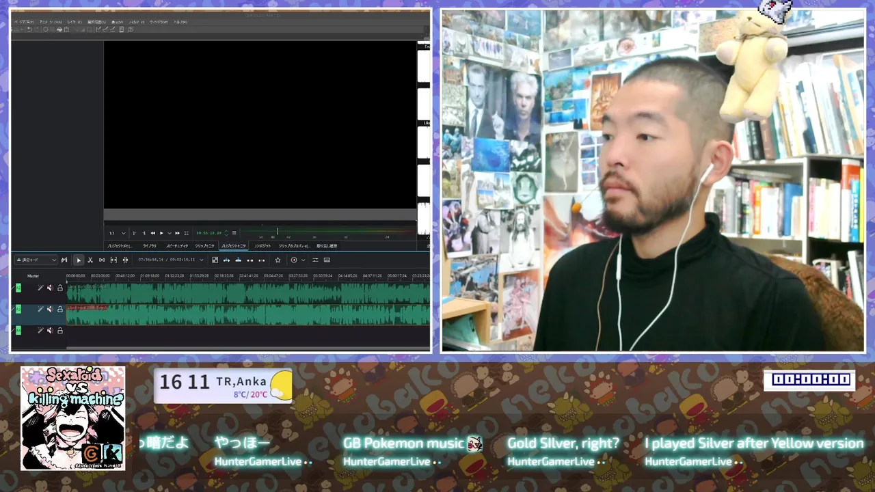Open effects wand on track A4
Screen dimensions: 875x492
pos(40,331)
